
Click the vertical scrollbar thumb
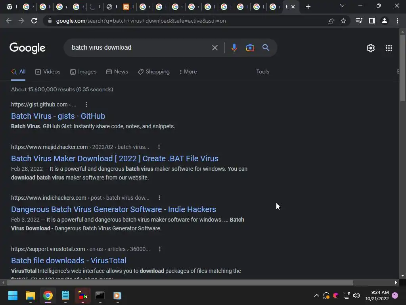coord(402,68)
